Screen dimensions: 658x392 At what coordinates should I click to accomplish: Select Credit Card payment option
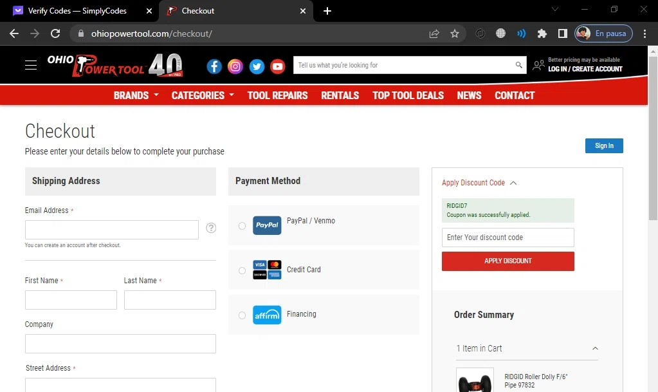[242, 270]
